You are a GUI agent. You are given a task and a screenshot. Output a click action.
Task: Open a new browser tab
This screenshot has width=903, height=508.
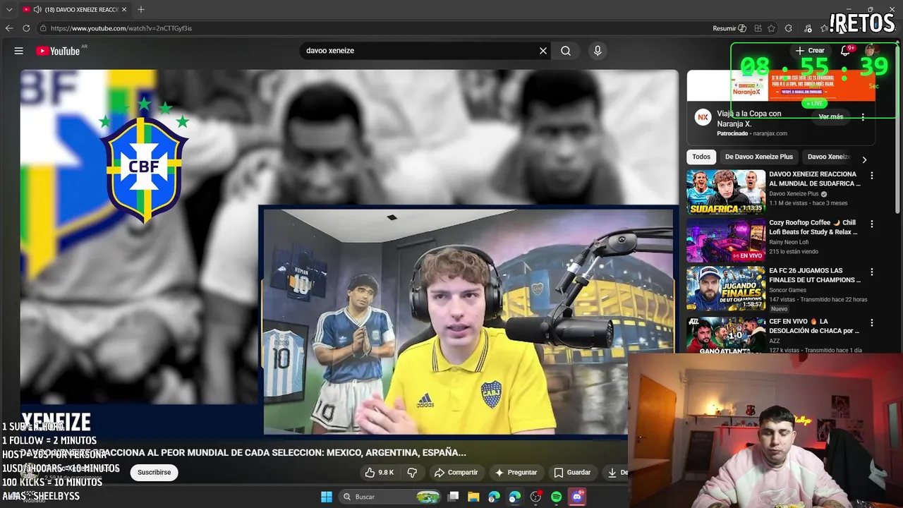pyautogui.click(x=141, y=9)
